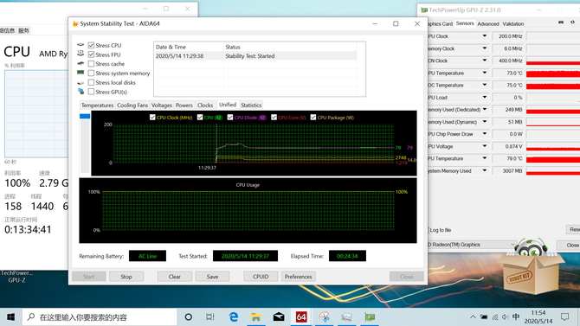This screenshot has width=580, height=326.
Task: Enable Stress system memory checkbox
Action: click(x=91, y=74)
